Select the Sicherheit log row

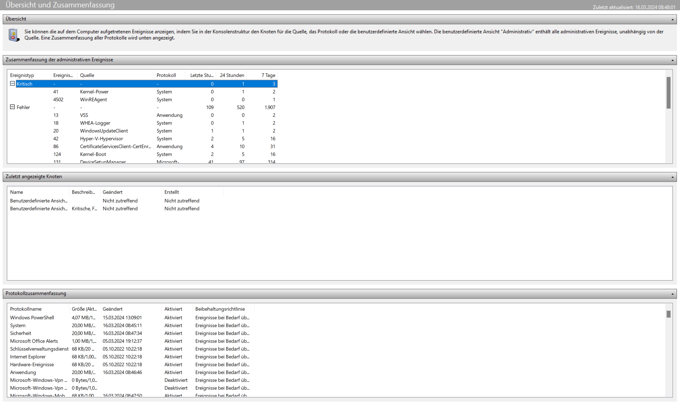click(x=20, y=333)
